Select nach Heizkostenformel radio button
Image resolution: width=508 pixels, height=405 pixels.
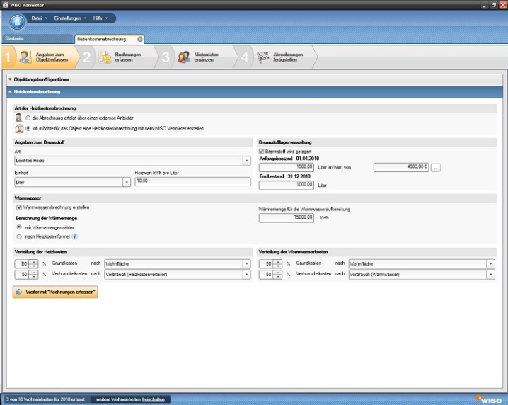click(x=19, y=236)
